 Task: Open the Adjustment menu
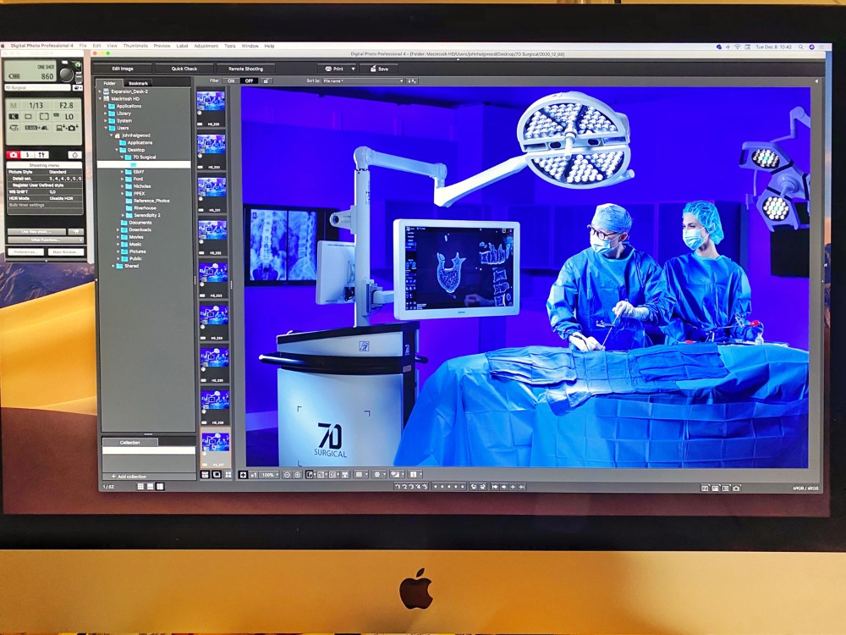pos(206,46)
